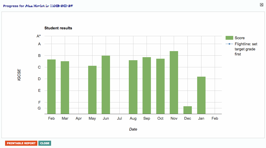Select the Jan score bar

pos(201,95)
